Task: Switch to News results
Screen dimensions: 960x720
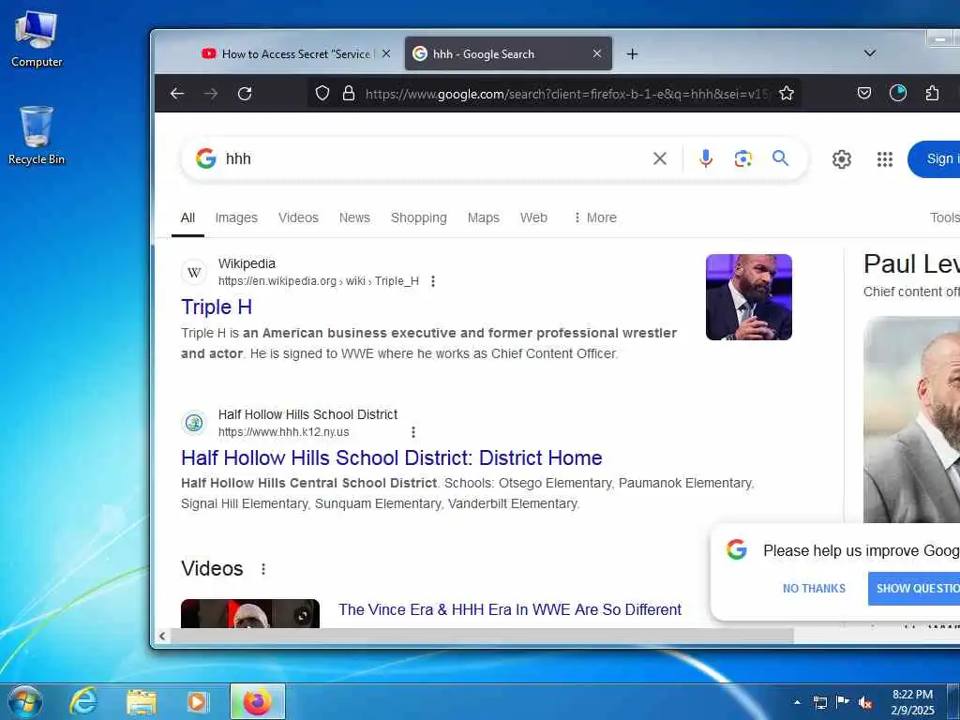Action: point(354,217)
